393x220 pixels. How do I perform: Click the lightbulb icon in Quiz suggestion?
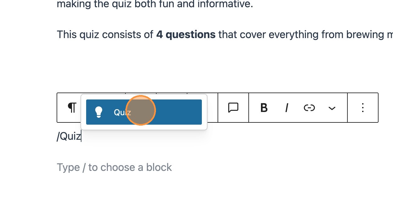coord(99,112)
